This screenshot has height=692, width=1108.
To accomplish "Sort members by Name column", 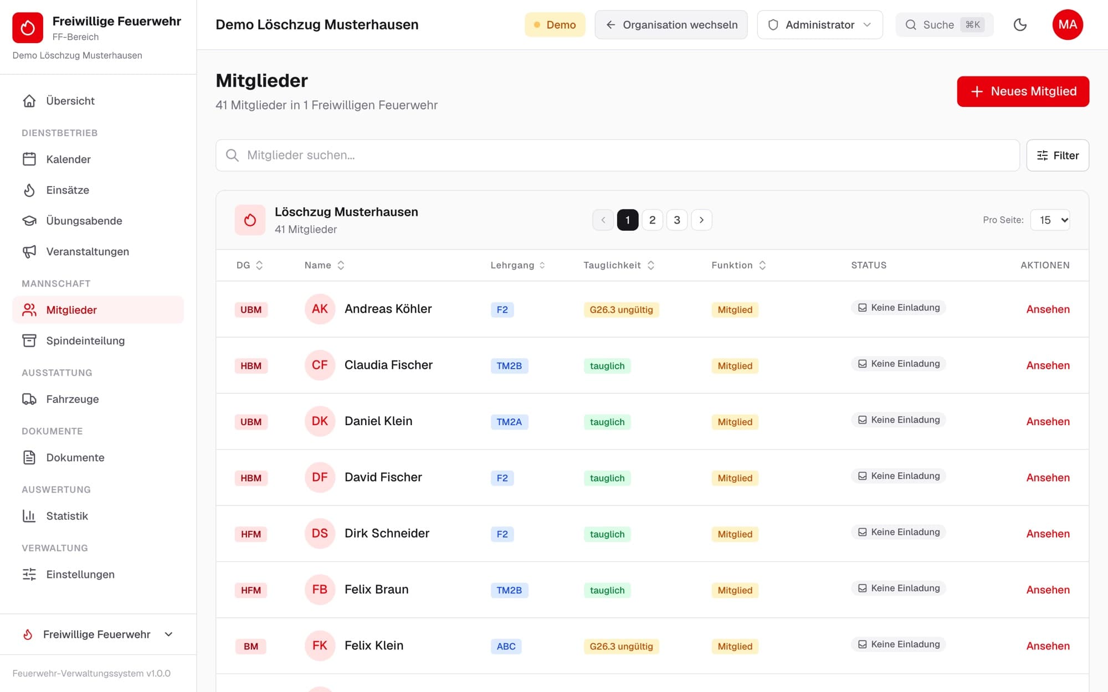I will click(325, 265).
